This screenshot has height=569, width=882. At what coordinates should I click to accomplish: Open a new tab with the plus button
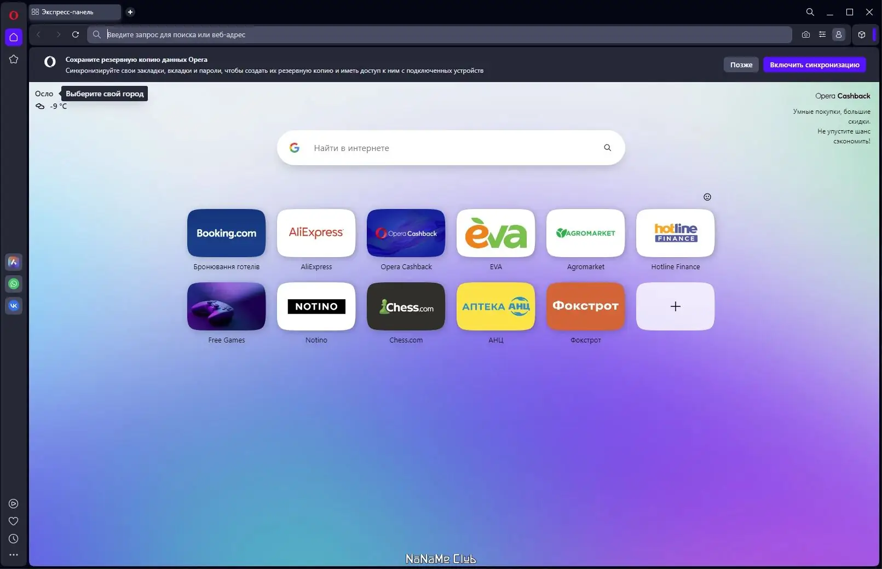tap(130, 12)
